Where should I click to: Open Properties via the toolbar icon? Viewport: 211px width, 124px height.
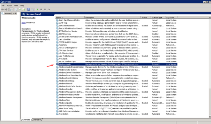coord(16,9)
